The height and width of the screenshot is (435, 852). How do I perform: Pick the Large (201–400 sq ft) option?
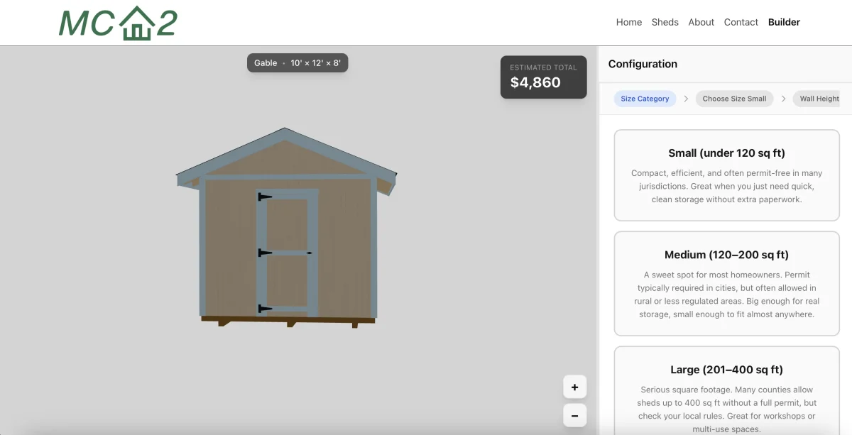[726, 390]
